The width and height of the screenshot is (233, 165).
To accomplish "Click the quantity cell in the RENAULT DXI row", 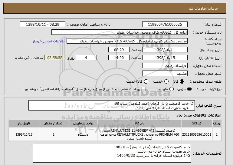I will (54, 134).
